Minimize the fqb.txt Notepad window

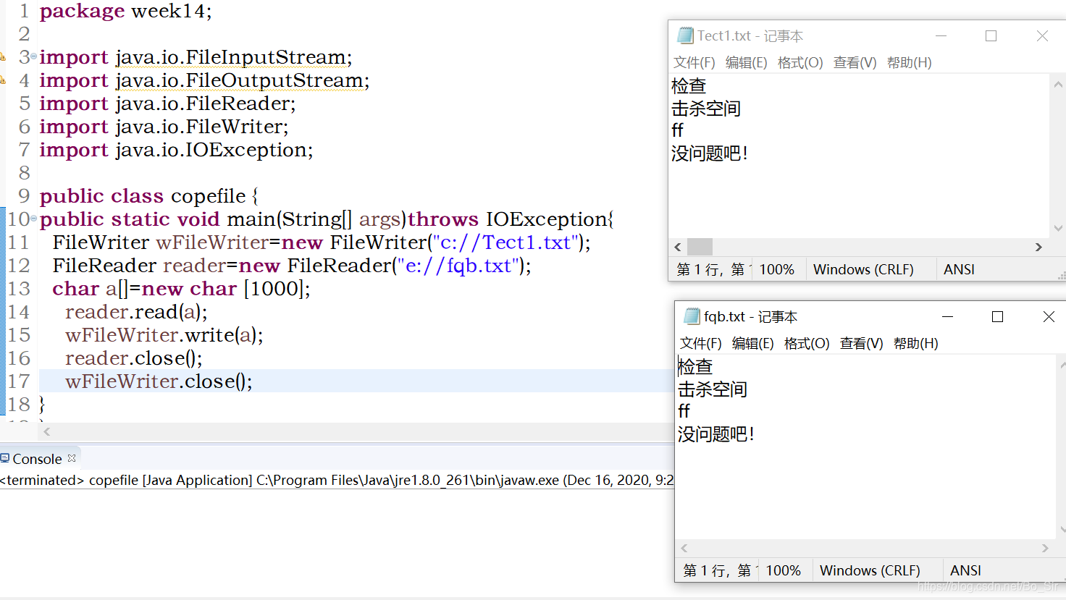947,316
